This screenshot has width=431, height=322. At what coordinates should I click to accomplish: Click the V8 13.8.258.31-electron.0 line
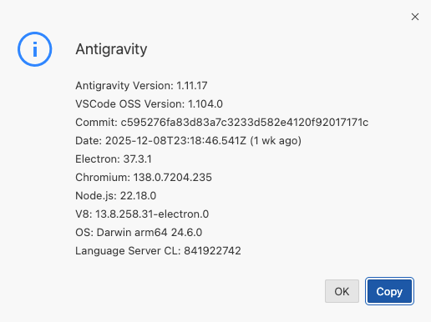point(142,214)
